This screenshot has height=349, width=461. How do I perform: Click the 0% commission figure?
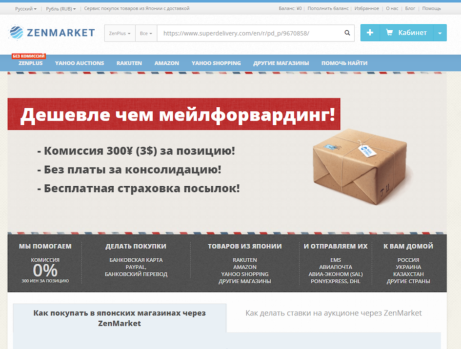coord(45,270)
